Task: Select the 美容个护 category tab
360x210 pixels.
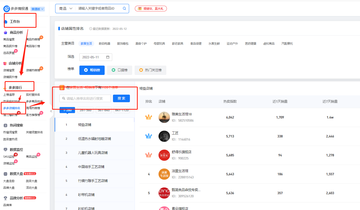Action: pyautogui.click(x=141, y=44)
